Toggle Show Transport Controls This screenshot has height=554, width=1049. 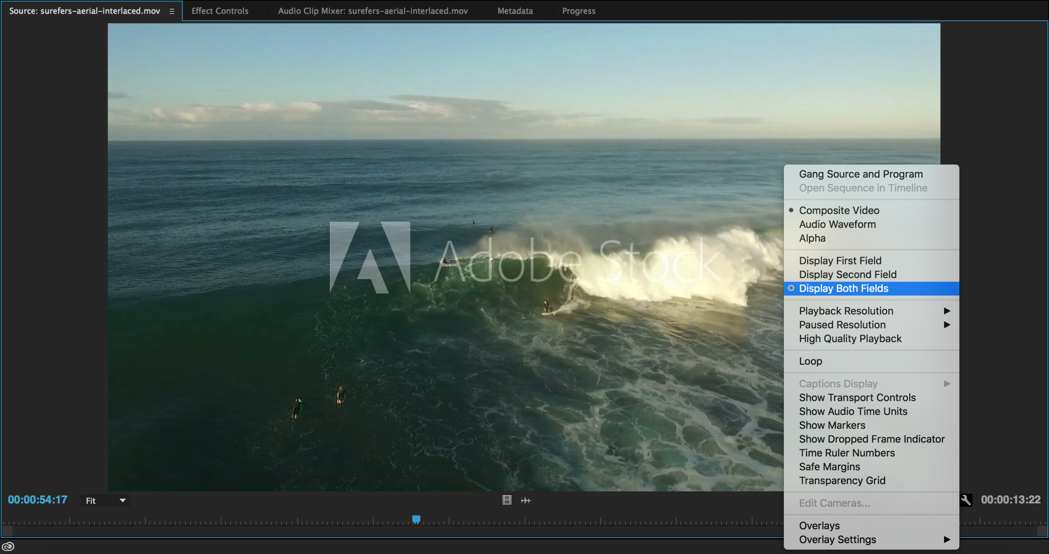click(872, 398)
